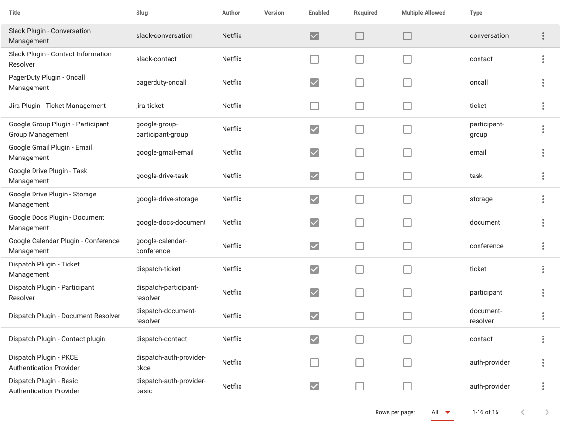Open actions menu for Google Group Participant plugin
Screen dimensions: 565x425
543,129
